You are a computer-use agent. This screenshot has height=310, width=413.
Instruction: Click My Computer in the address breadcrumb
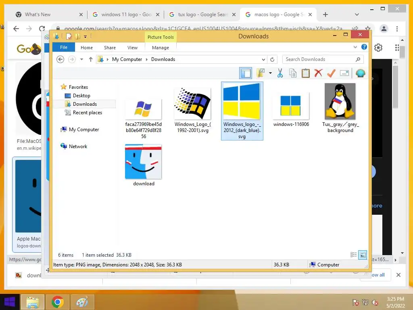[127, 59]
